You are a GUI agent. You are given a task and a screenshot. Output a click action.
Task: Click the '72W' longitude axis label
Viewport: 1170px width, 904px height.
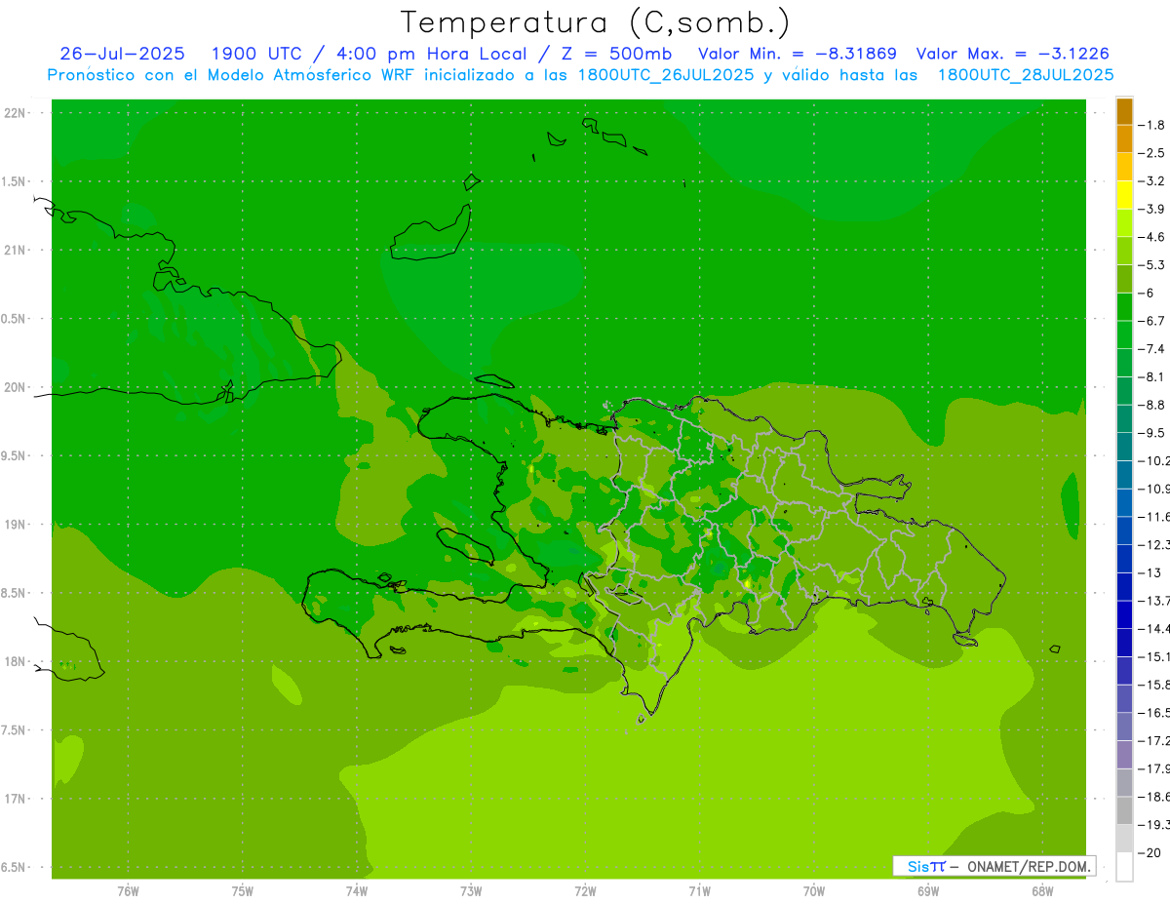click(x=585, y=890)
